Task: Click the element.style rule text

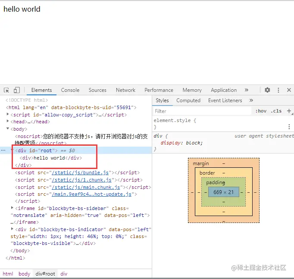Action: (175, 120)
